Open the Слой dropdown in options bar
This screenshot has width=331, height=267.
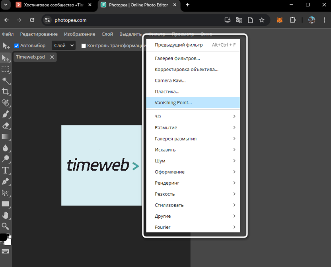[64, 45]
